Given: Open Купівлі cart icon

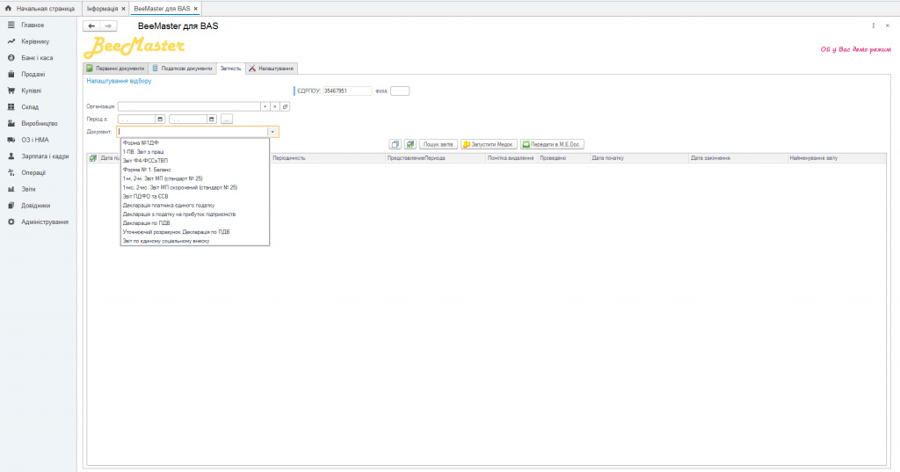Looking at the screenshot, I should 11,91.
